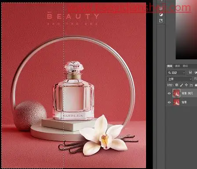Switch to the 图层 (Layers) tab
197x169 pixels.
[170, 66]
